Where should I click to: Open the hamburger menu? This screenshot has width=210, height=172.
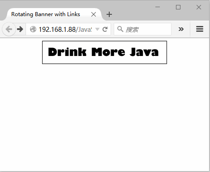point(200,29)
